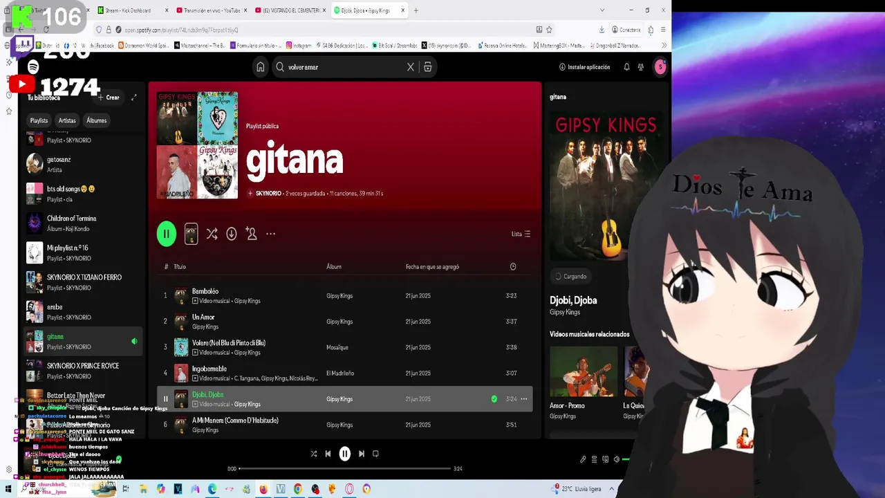This screenshot has width=885, height=498.
Task: Filter library by Playlists
Action: (x=39, y=120)
